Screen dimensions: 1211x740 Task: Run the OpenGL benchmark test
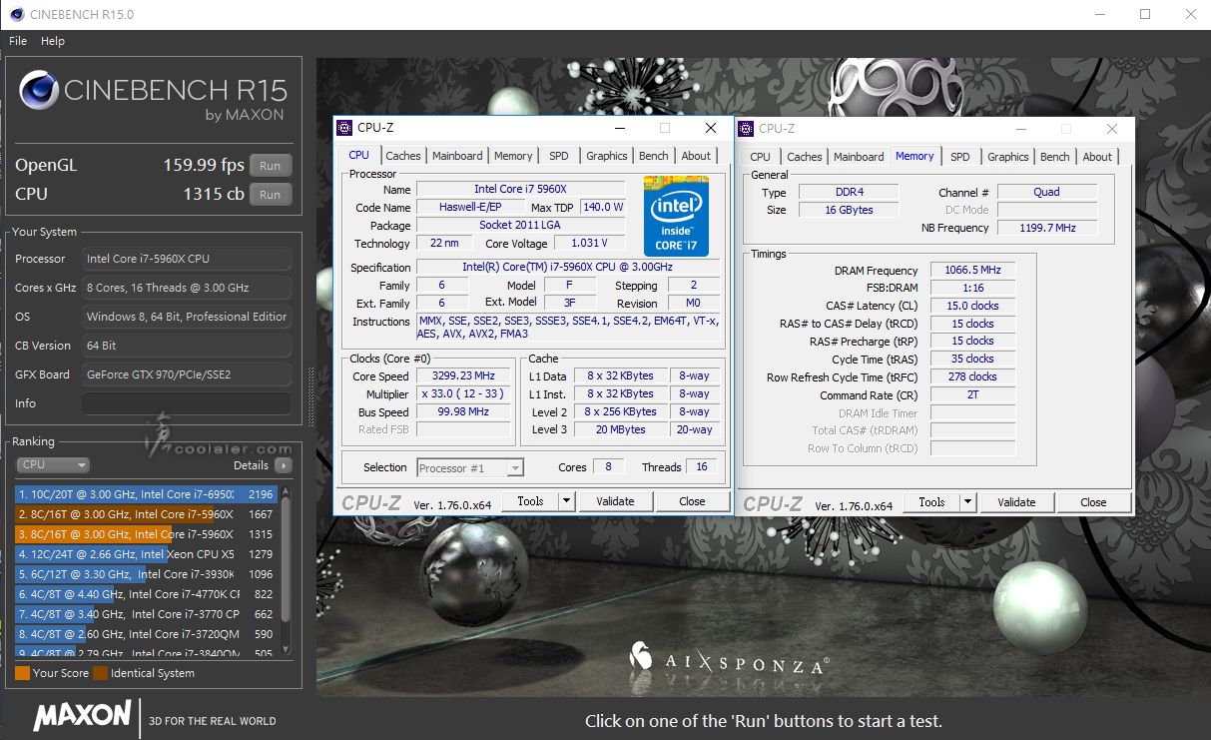(271, 166)
